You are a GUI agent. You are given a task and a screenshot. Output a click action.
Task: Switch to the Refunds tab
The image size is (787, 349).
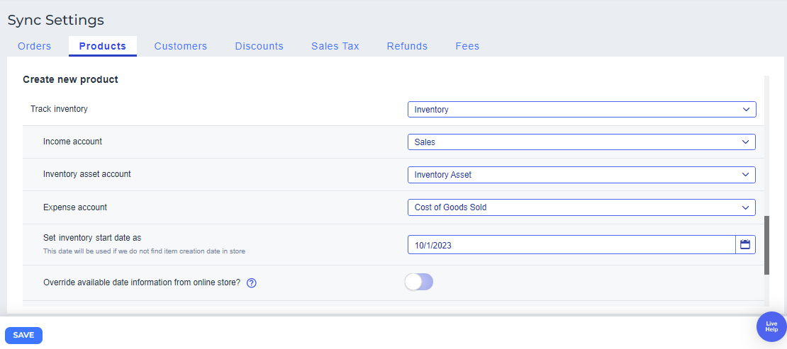tap(407, 46)
